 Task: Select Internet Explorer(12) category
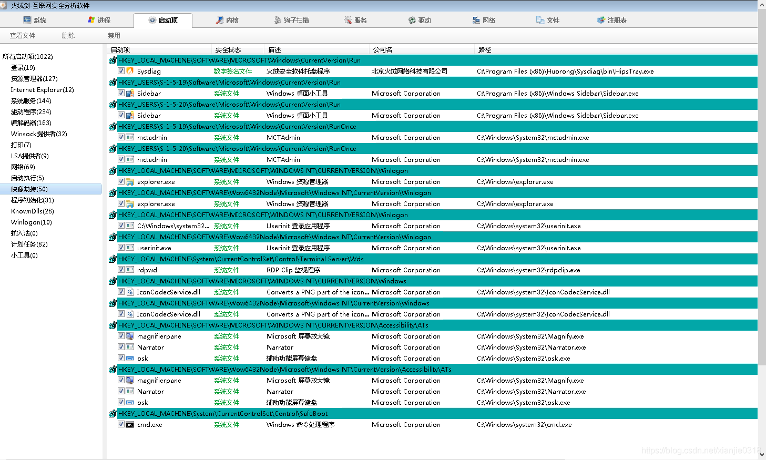pyautogui.click(x=42, y=90)
